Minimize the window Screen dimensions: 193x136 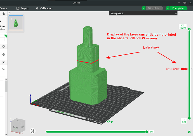[x=179, y=3]
